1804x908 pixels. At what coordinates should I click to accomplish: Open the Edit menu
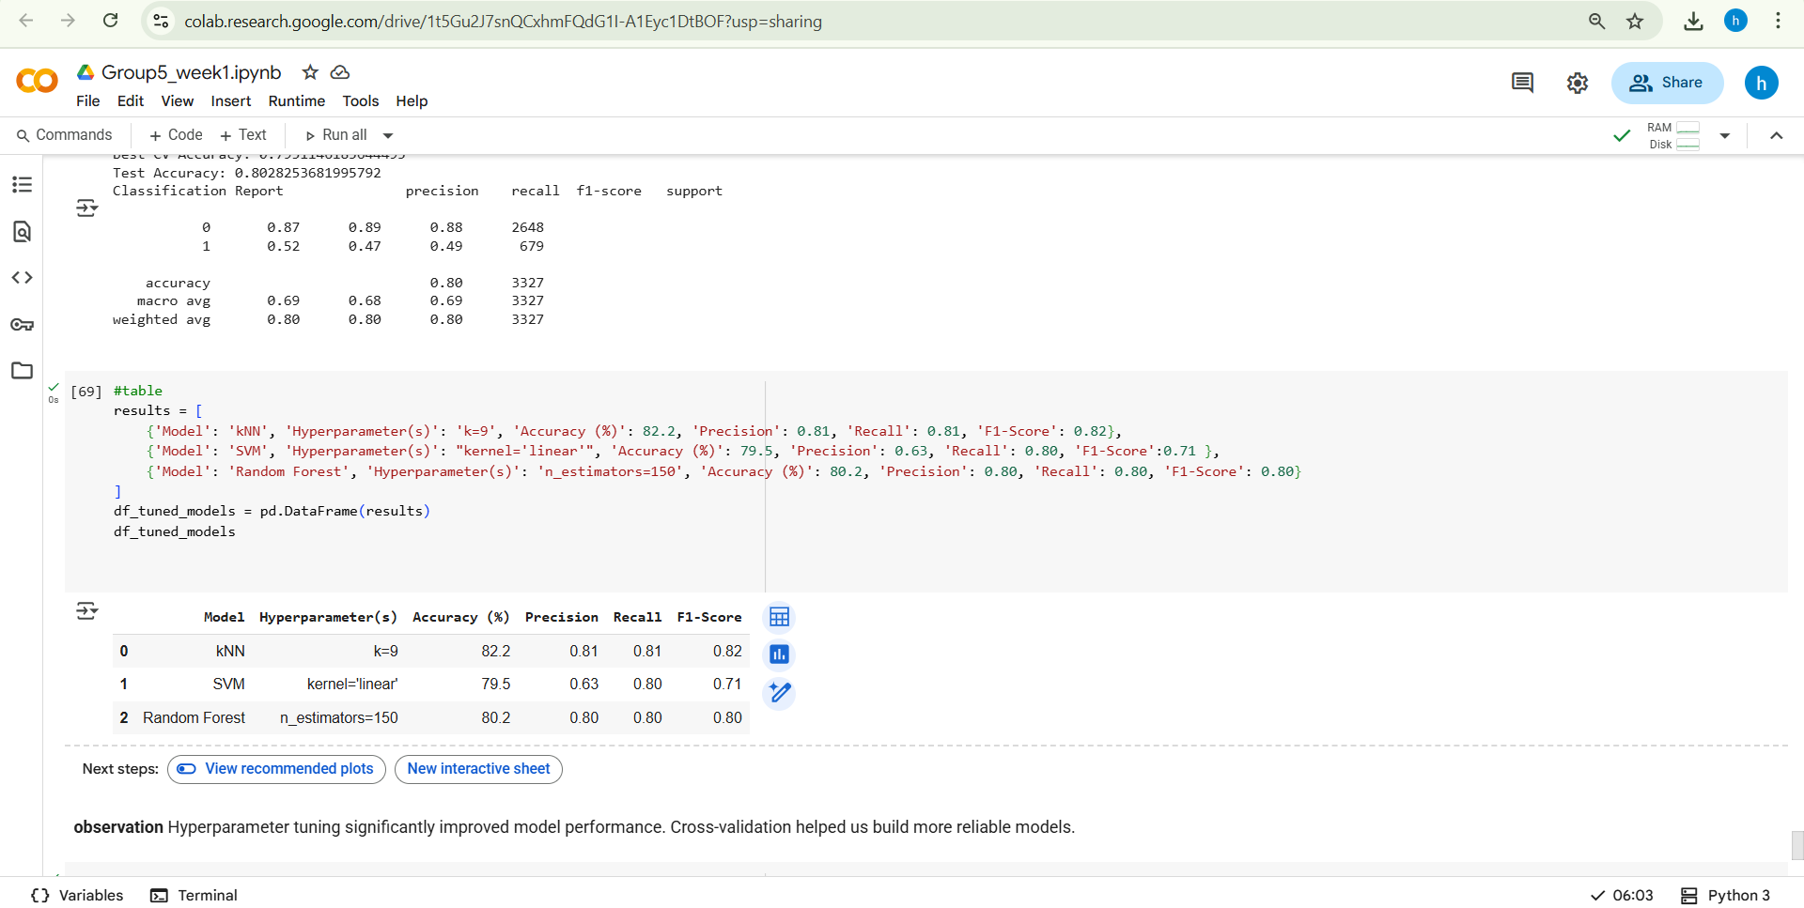[x=131, y=101]
